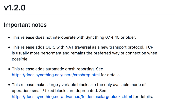This screenshot has width=175, height=105.
Task: Click the bullet marker before the QUIC note
Action: click(x=9, y=47)
